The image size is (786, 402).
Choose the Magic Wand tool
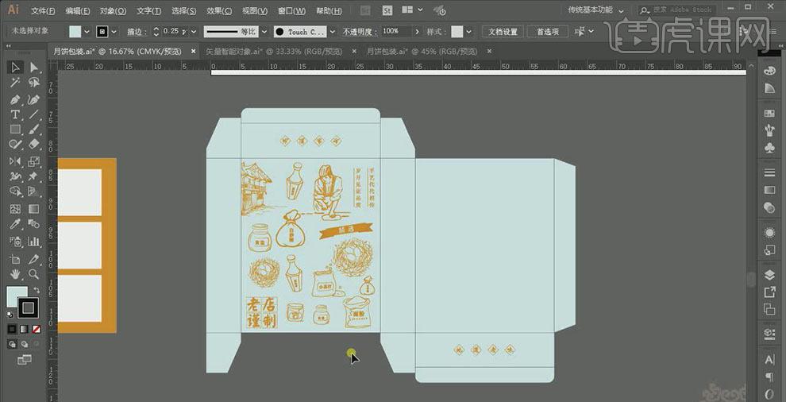click(15, 83)
